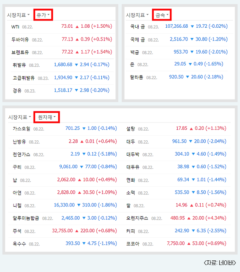Click the 국제 금 row
The width and height of the screenshot is (240, 272).
click(179, 39)
